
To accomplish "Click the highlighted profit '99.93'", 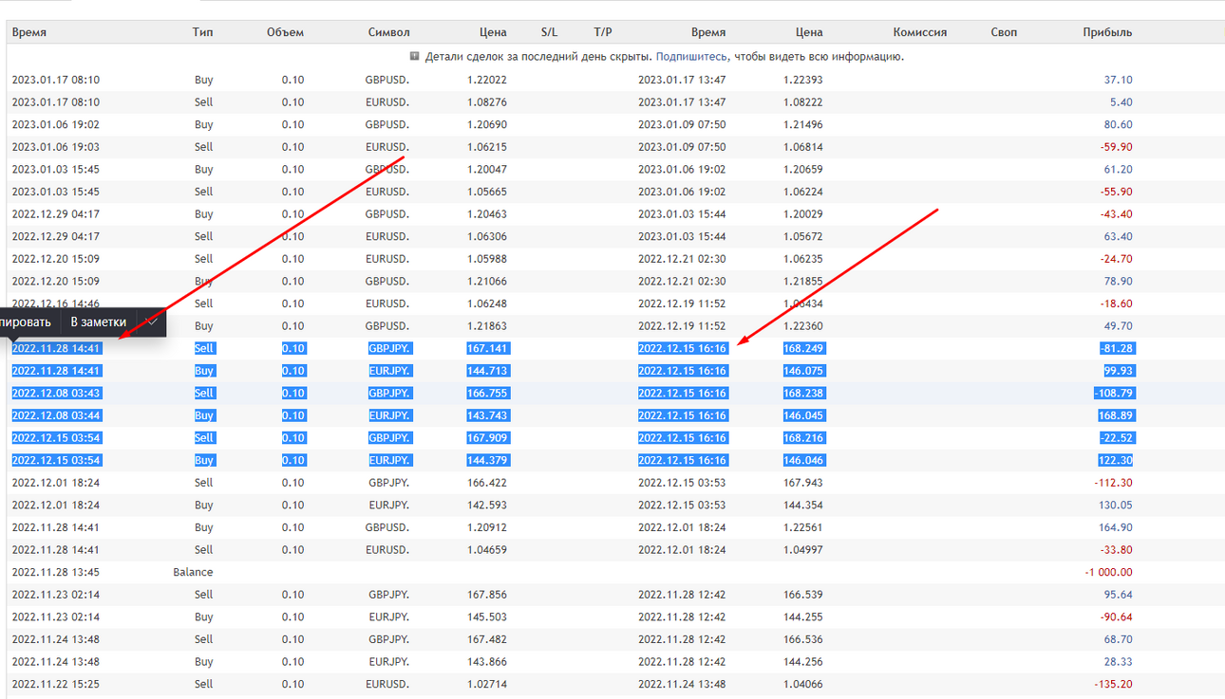I will coord(1118,371).
